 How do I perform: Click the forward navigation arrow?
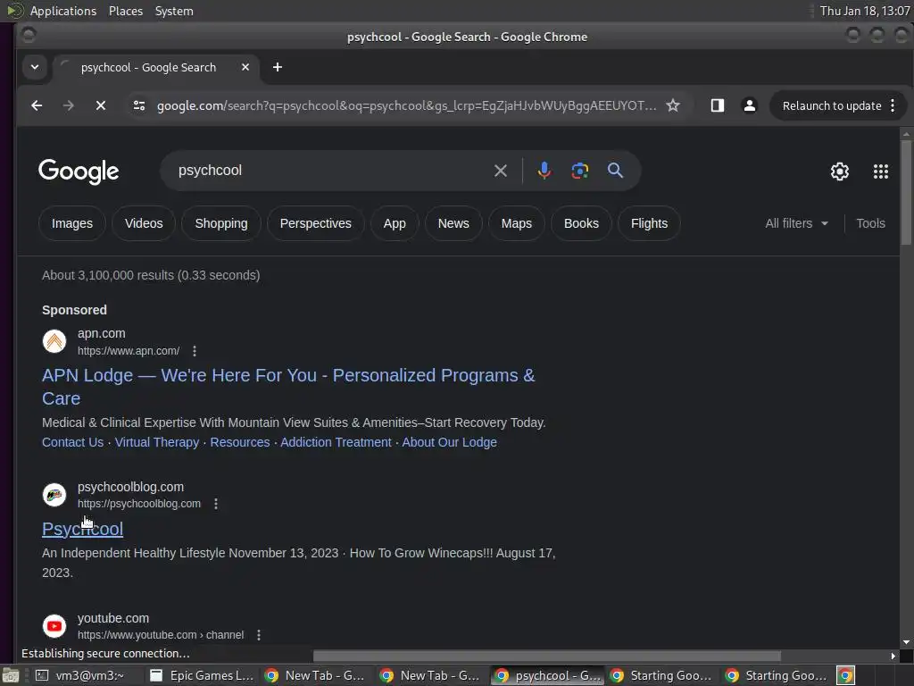[68, 105]
